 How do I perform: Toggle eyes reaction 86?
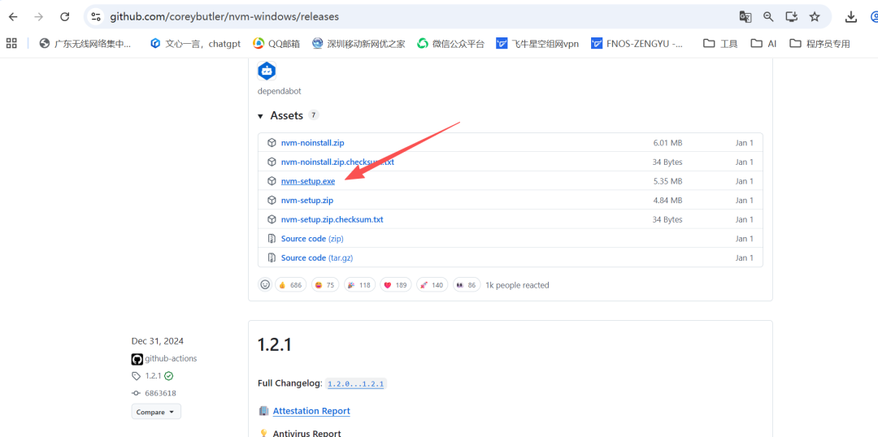[x=467, y=285]
